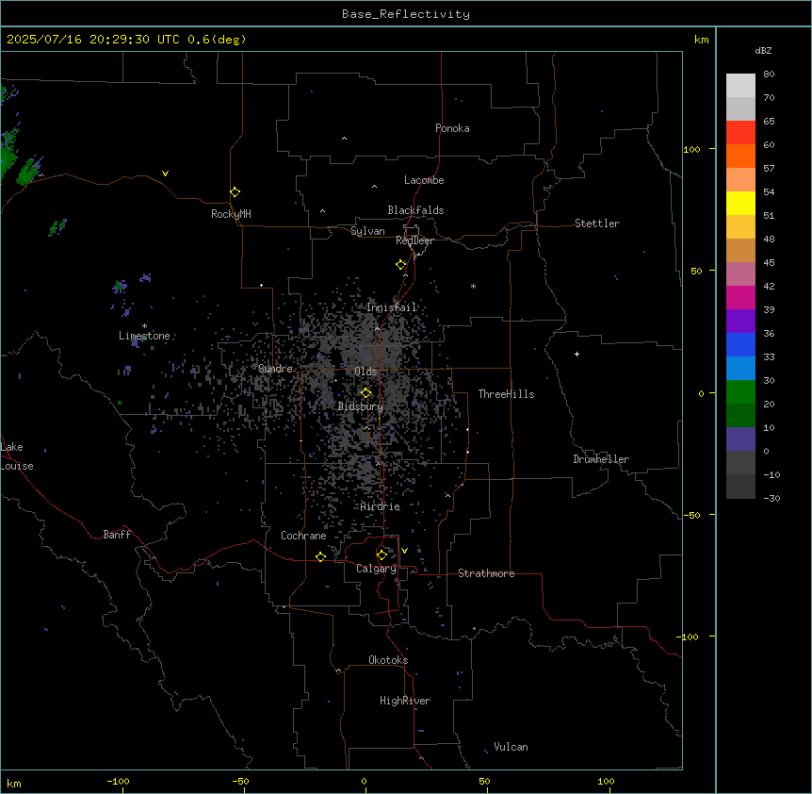Click the Didsbury label
The height and width of the screenshot is (794, 812).
[x=360, y=406]
